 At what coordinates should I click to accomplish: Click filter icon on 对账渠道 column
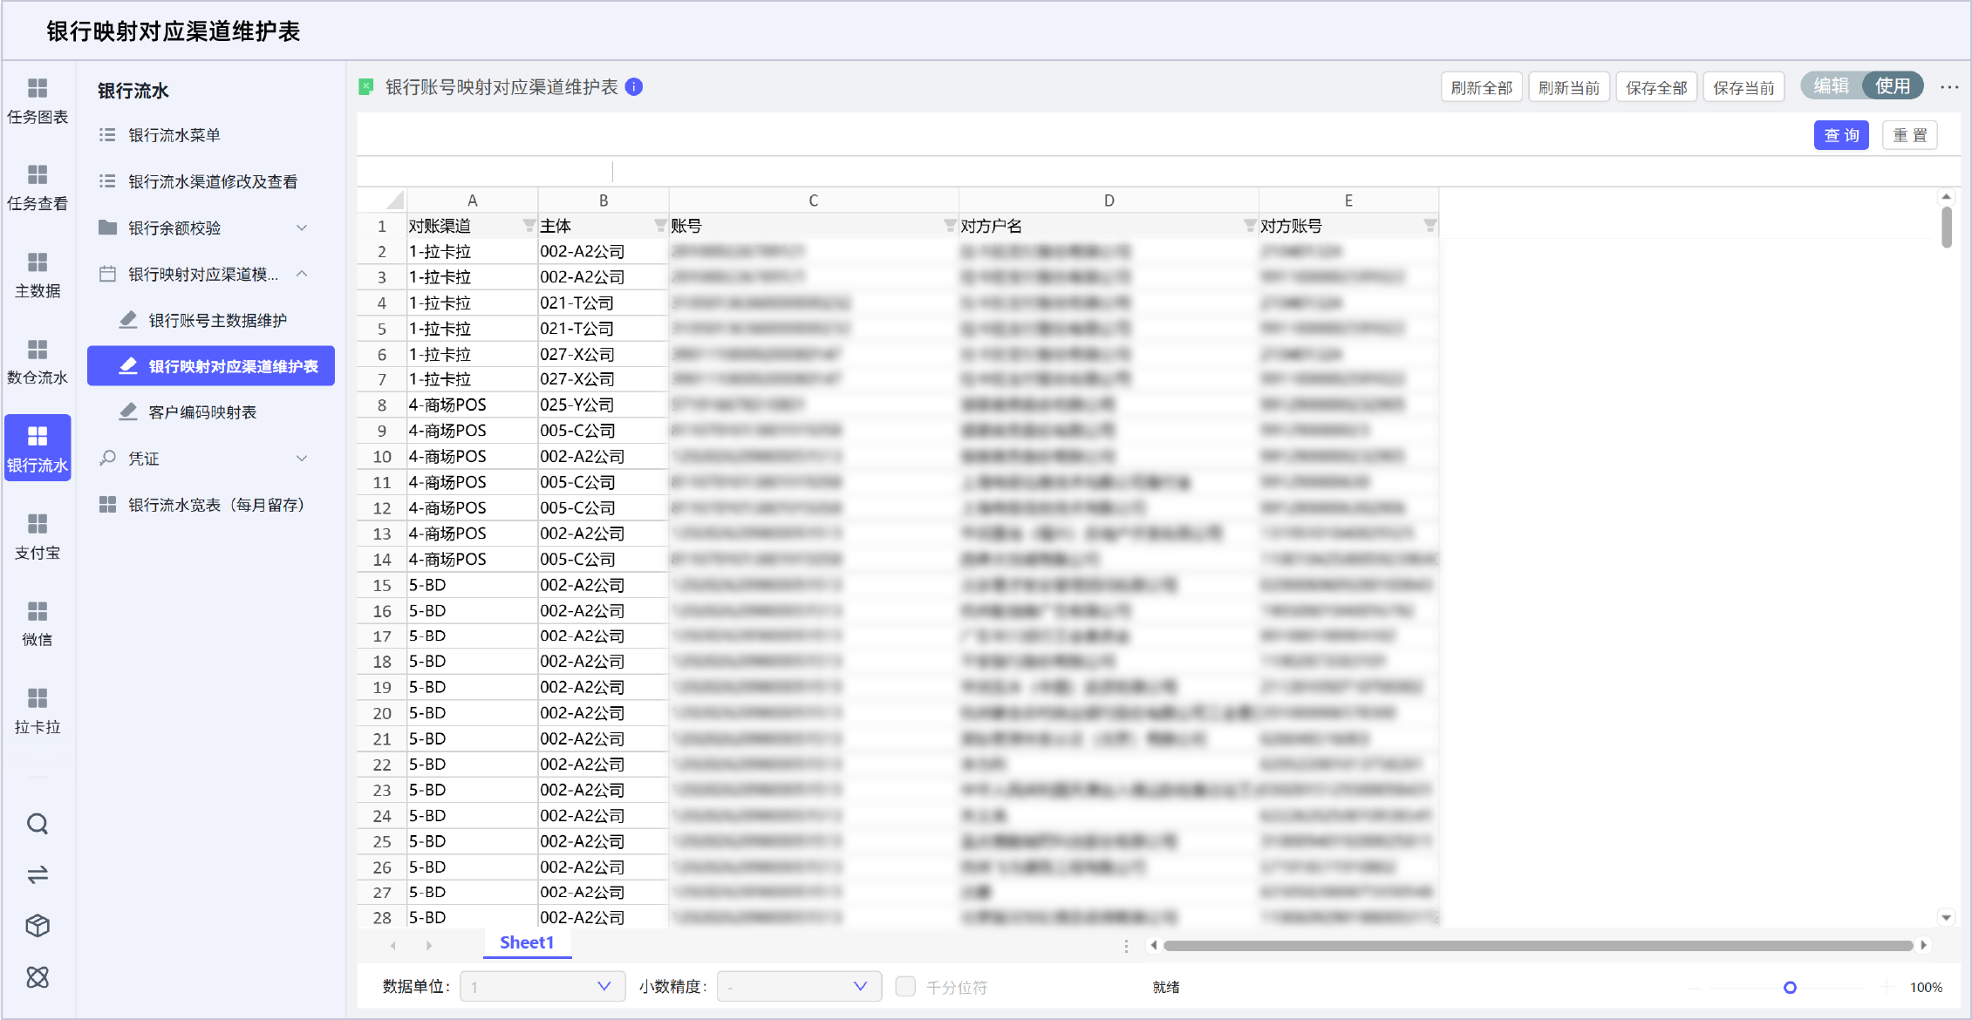pos(529,226)
